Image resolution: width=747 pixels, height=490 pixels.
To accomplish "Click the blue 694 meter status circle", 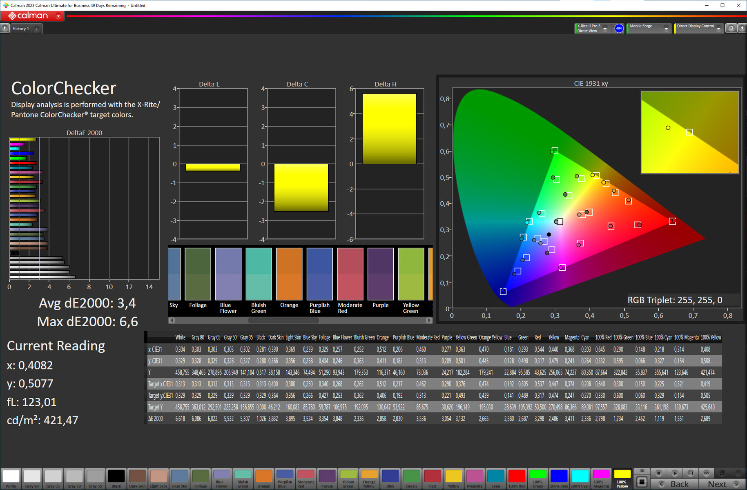I will pyautogui.click(x=619, y=28).
